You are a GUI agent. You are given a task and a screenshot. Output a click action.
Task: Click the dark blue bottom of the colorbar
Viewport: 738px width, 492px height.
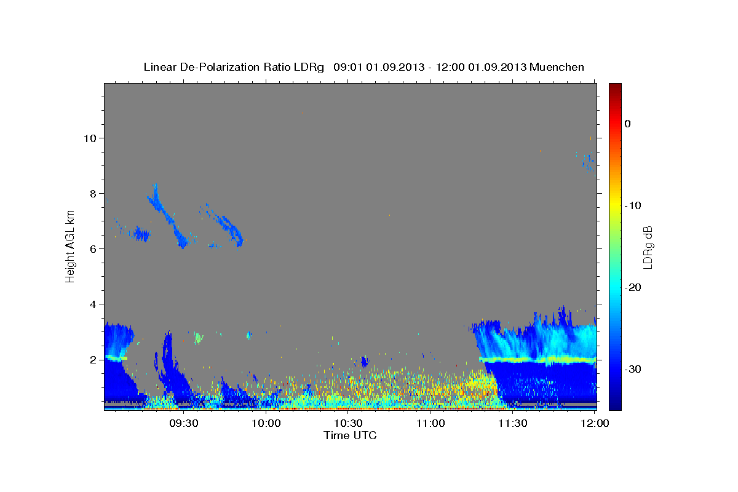(x=615, y=405)
